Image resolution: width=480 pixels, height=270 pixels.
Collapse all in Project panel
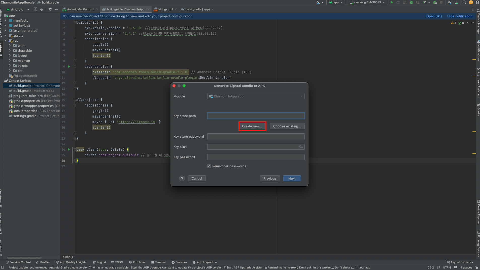(42, 9)
